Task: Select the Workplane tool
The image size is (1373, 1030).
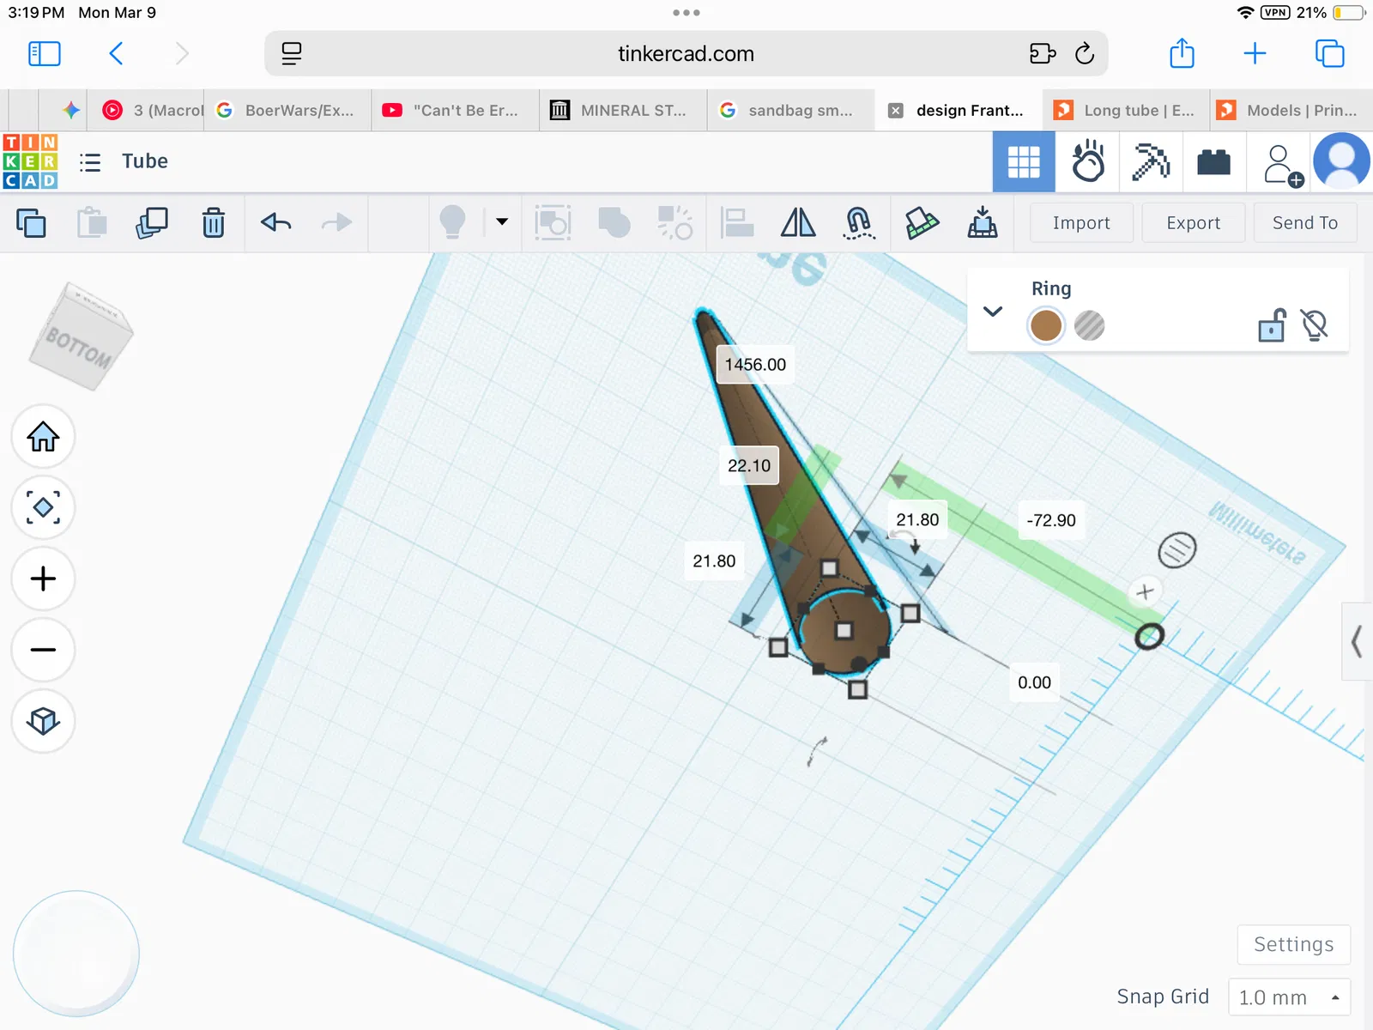Action: (922, 223)
